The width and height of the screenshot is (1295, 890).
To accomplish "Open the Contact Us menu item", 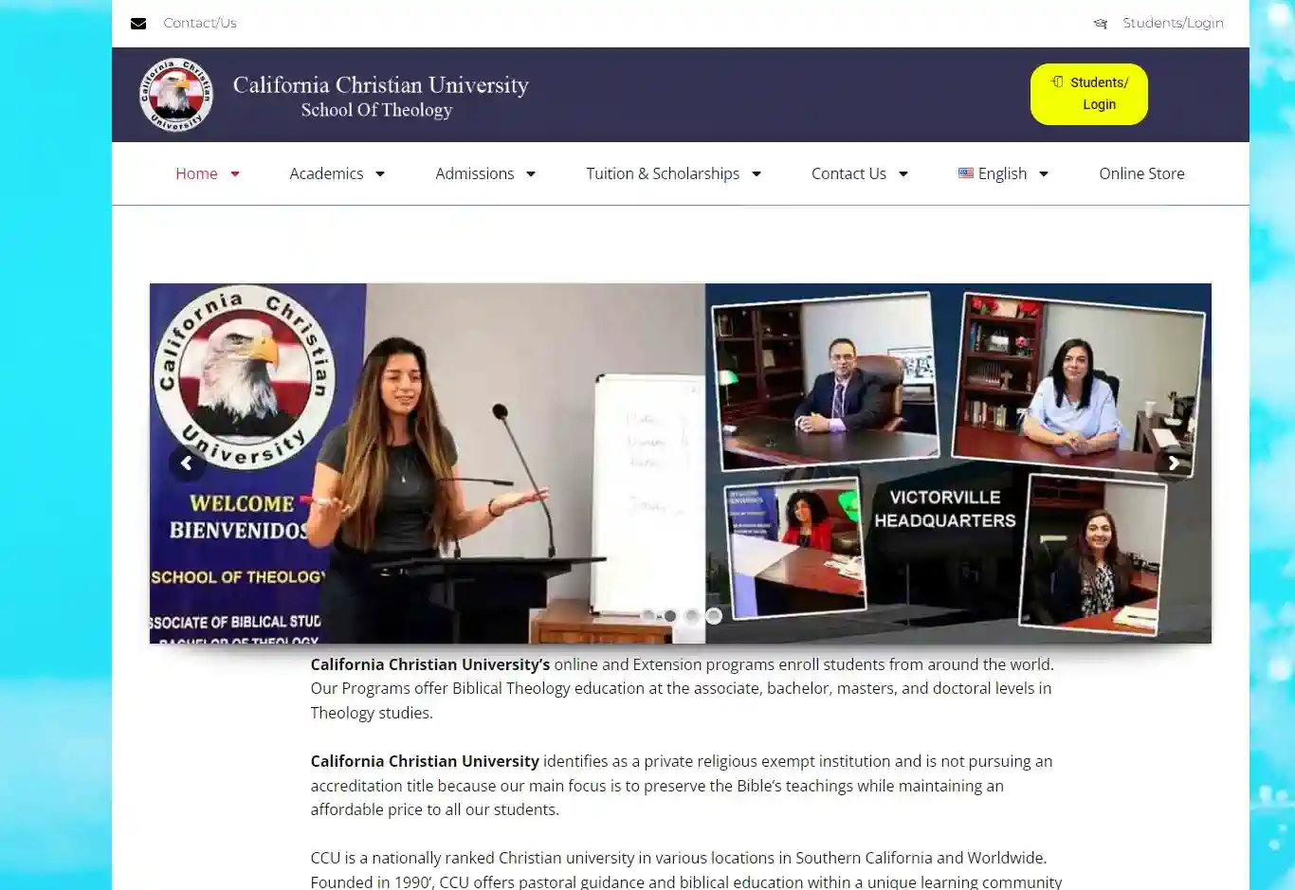I will (848, 173).
